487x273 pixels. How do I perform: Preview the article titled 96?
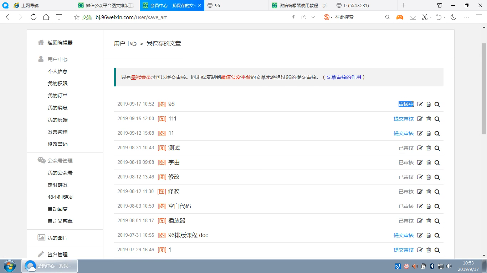coord(437,105)
